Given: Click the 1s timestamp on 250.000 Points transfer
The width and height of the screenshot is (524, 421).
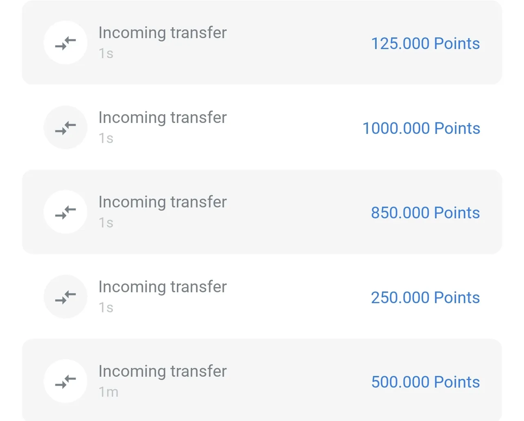Looking at the screenshot, I should coord(106,308).
